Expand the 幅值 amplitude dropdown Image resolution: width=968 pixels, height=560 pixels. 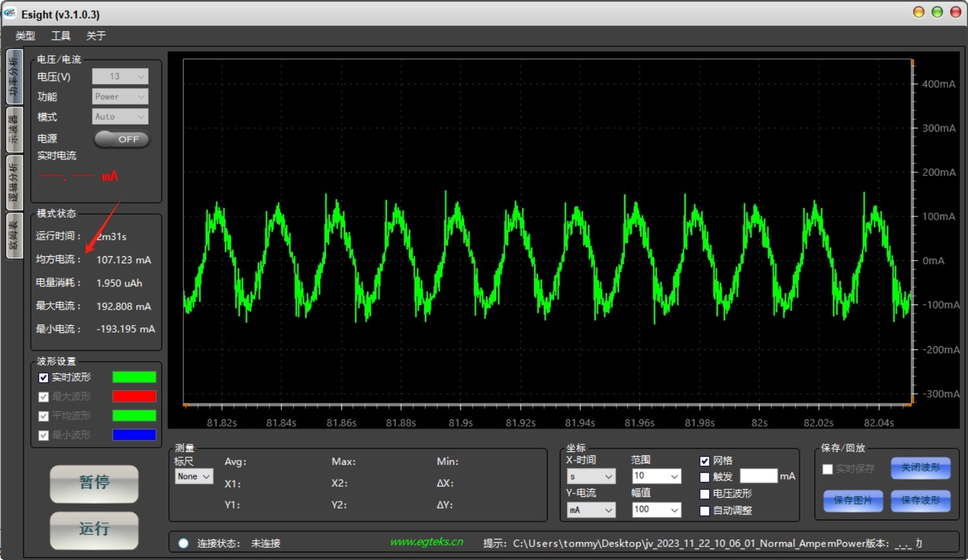pos(656,510)
